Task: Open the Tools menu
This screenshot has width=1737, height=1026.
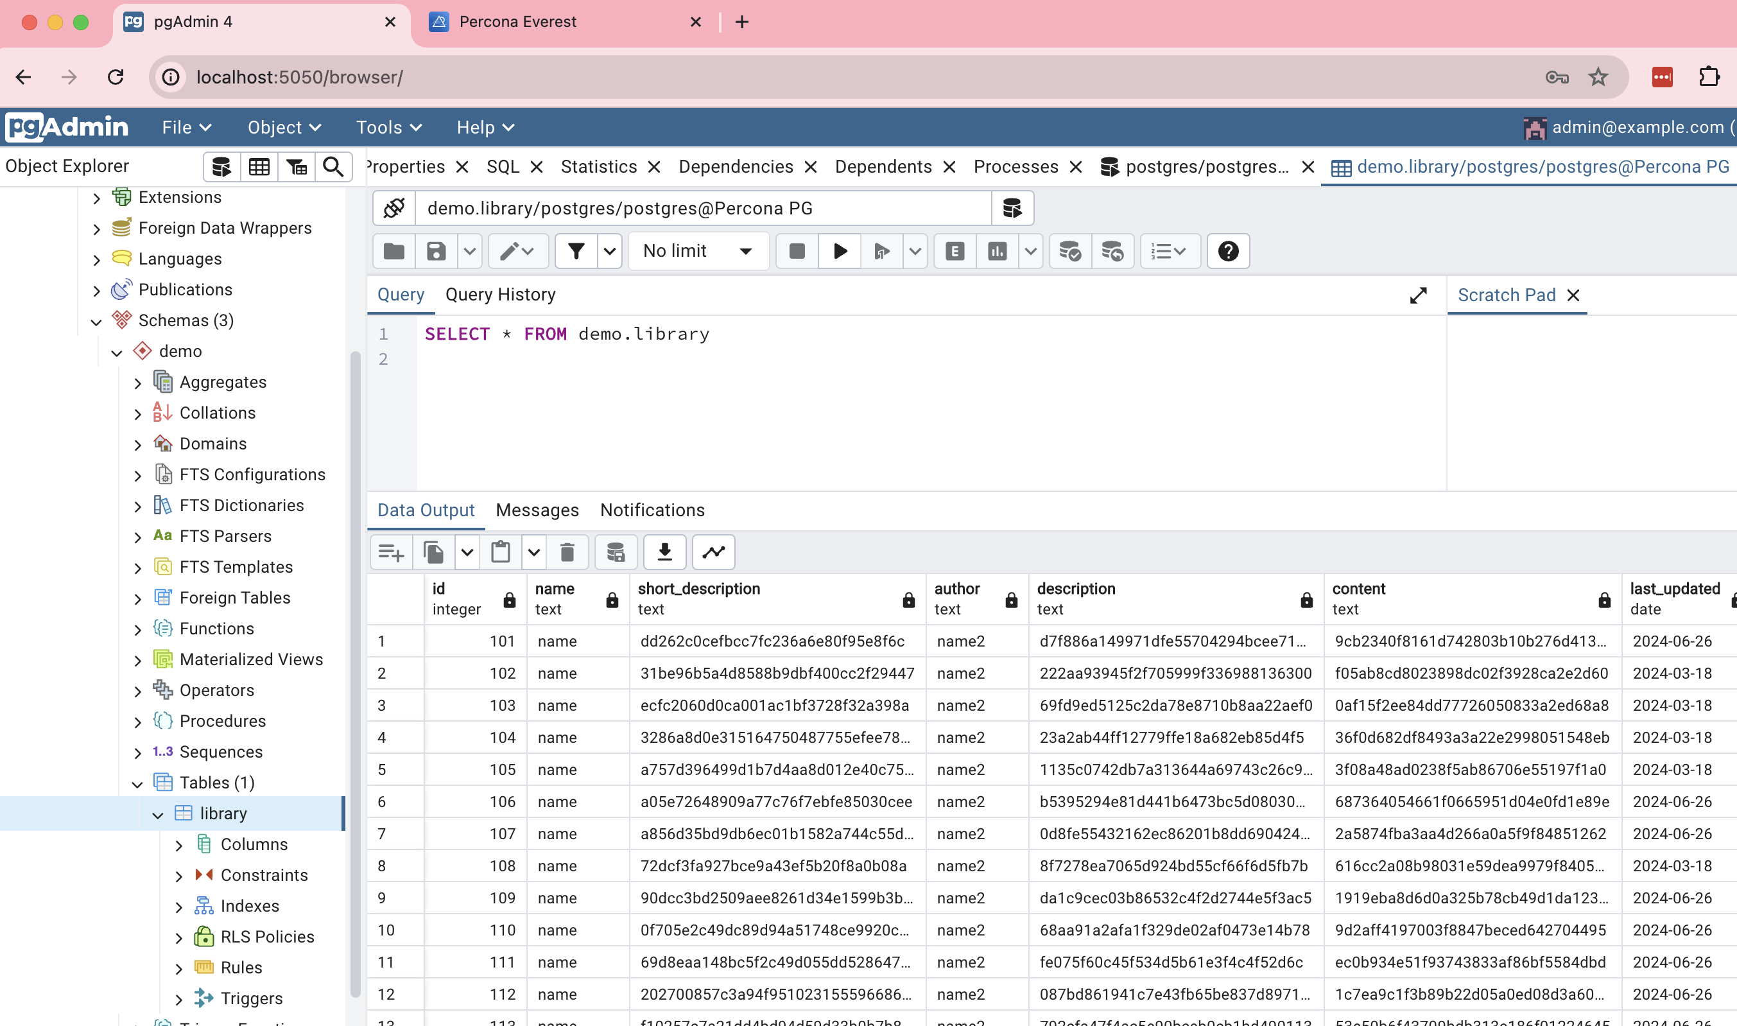Action: (388, 128)
